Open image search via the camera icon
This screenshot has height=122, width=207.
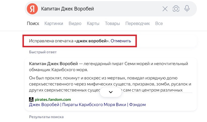click(176, 9)
